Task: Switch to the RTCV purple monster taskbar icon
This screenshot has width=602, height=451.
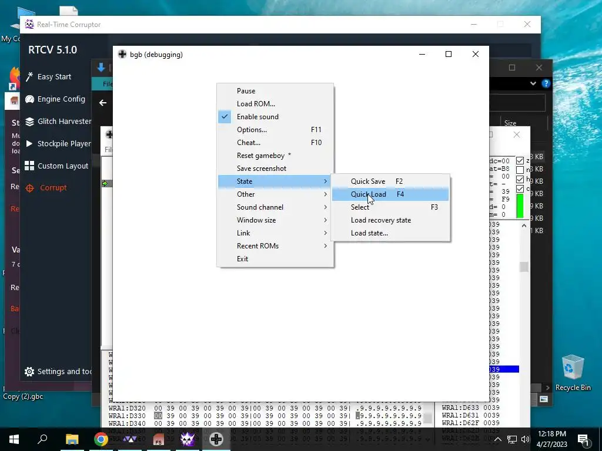Action: 188,439
